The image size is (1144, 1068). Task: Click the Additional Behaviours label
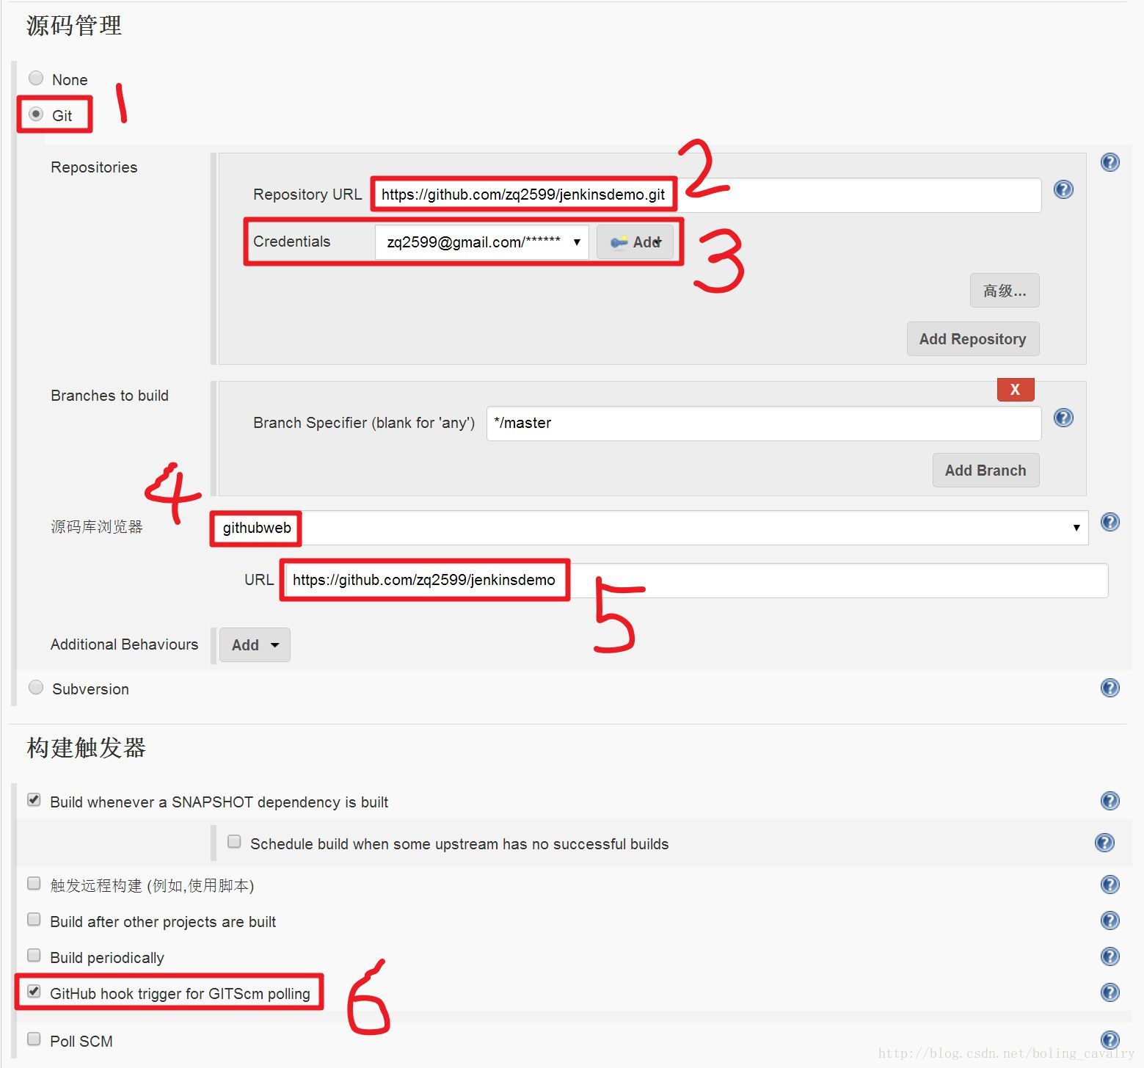[124, 644]
